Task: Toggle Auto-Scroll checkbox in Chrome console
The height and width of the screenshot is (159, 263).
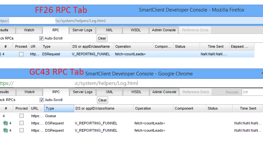Action: pos(42,100)
